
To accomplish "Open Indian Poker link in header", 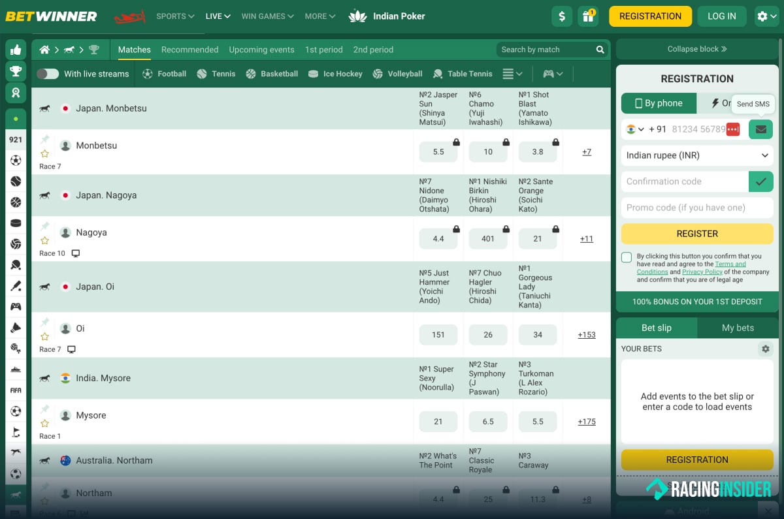I will coord(387,16).
